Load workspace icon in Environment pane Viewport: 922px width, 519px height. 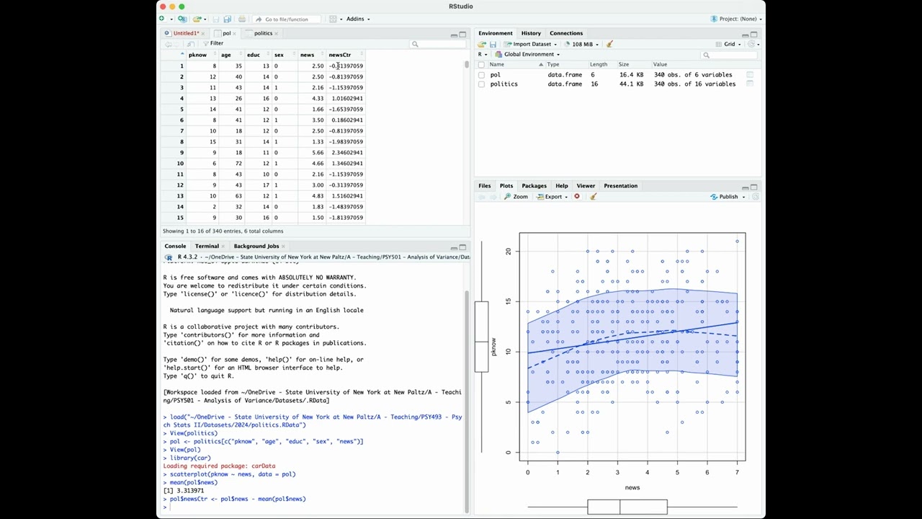pyautogui.click(x=482, y=44)
